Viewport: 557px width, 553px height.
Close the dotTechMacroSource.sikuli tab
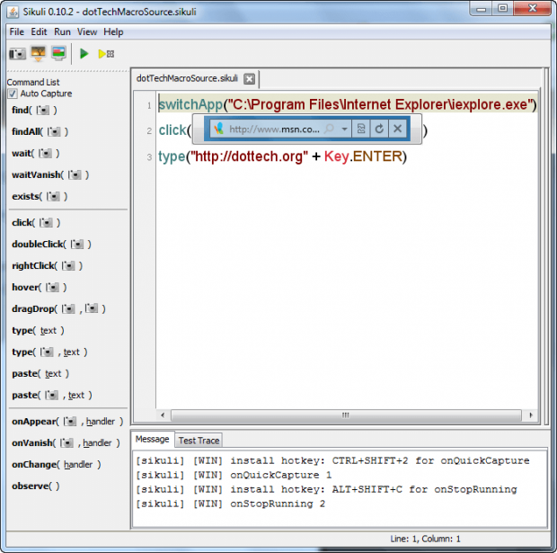250,78
